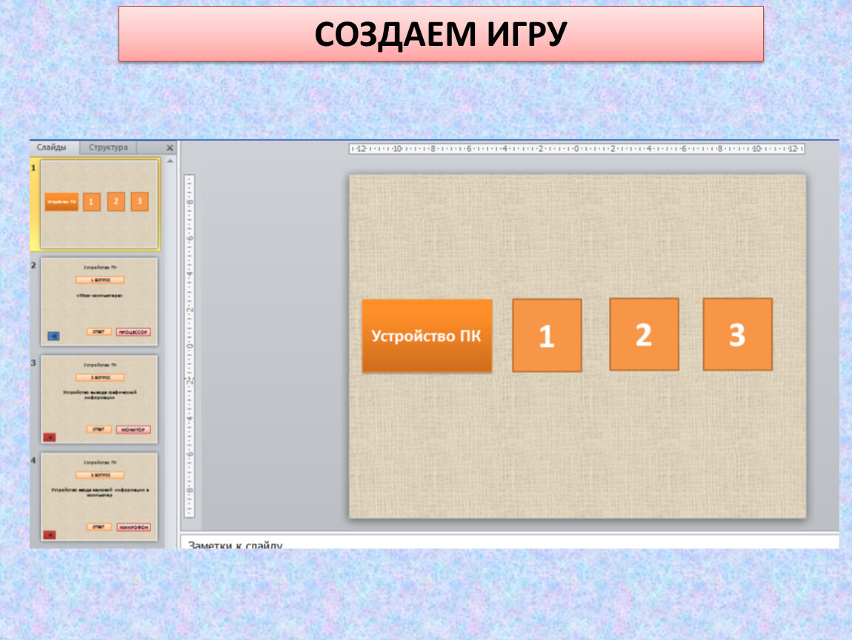Viewport: 852px width, 640px height.
Task: Select slide 3 thumbnail
Action: point(99,399)
